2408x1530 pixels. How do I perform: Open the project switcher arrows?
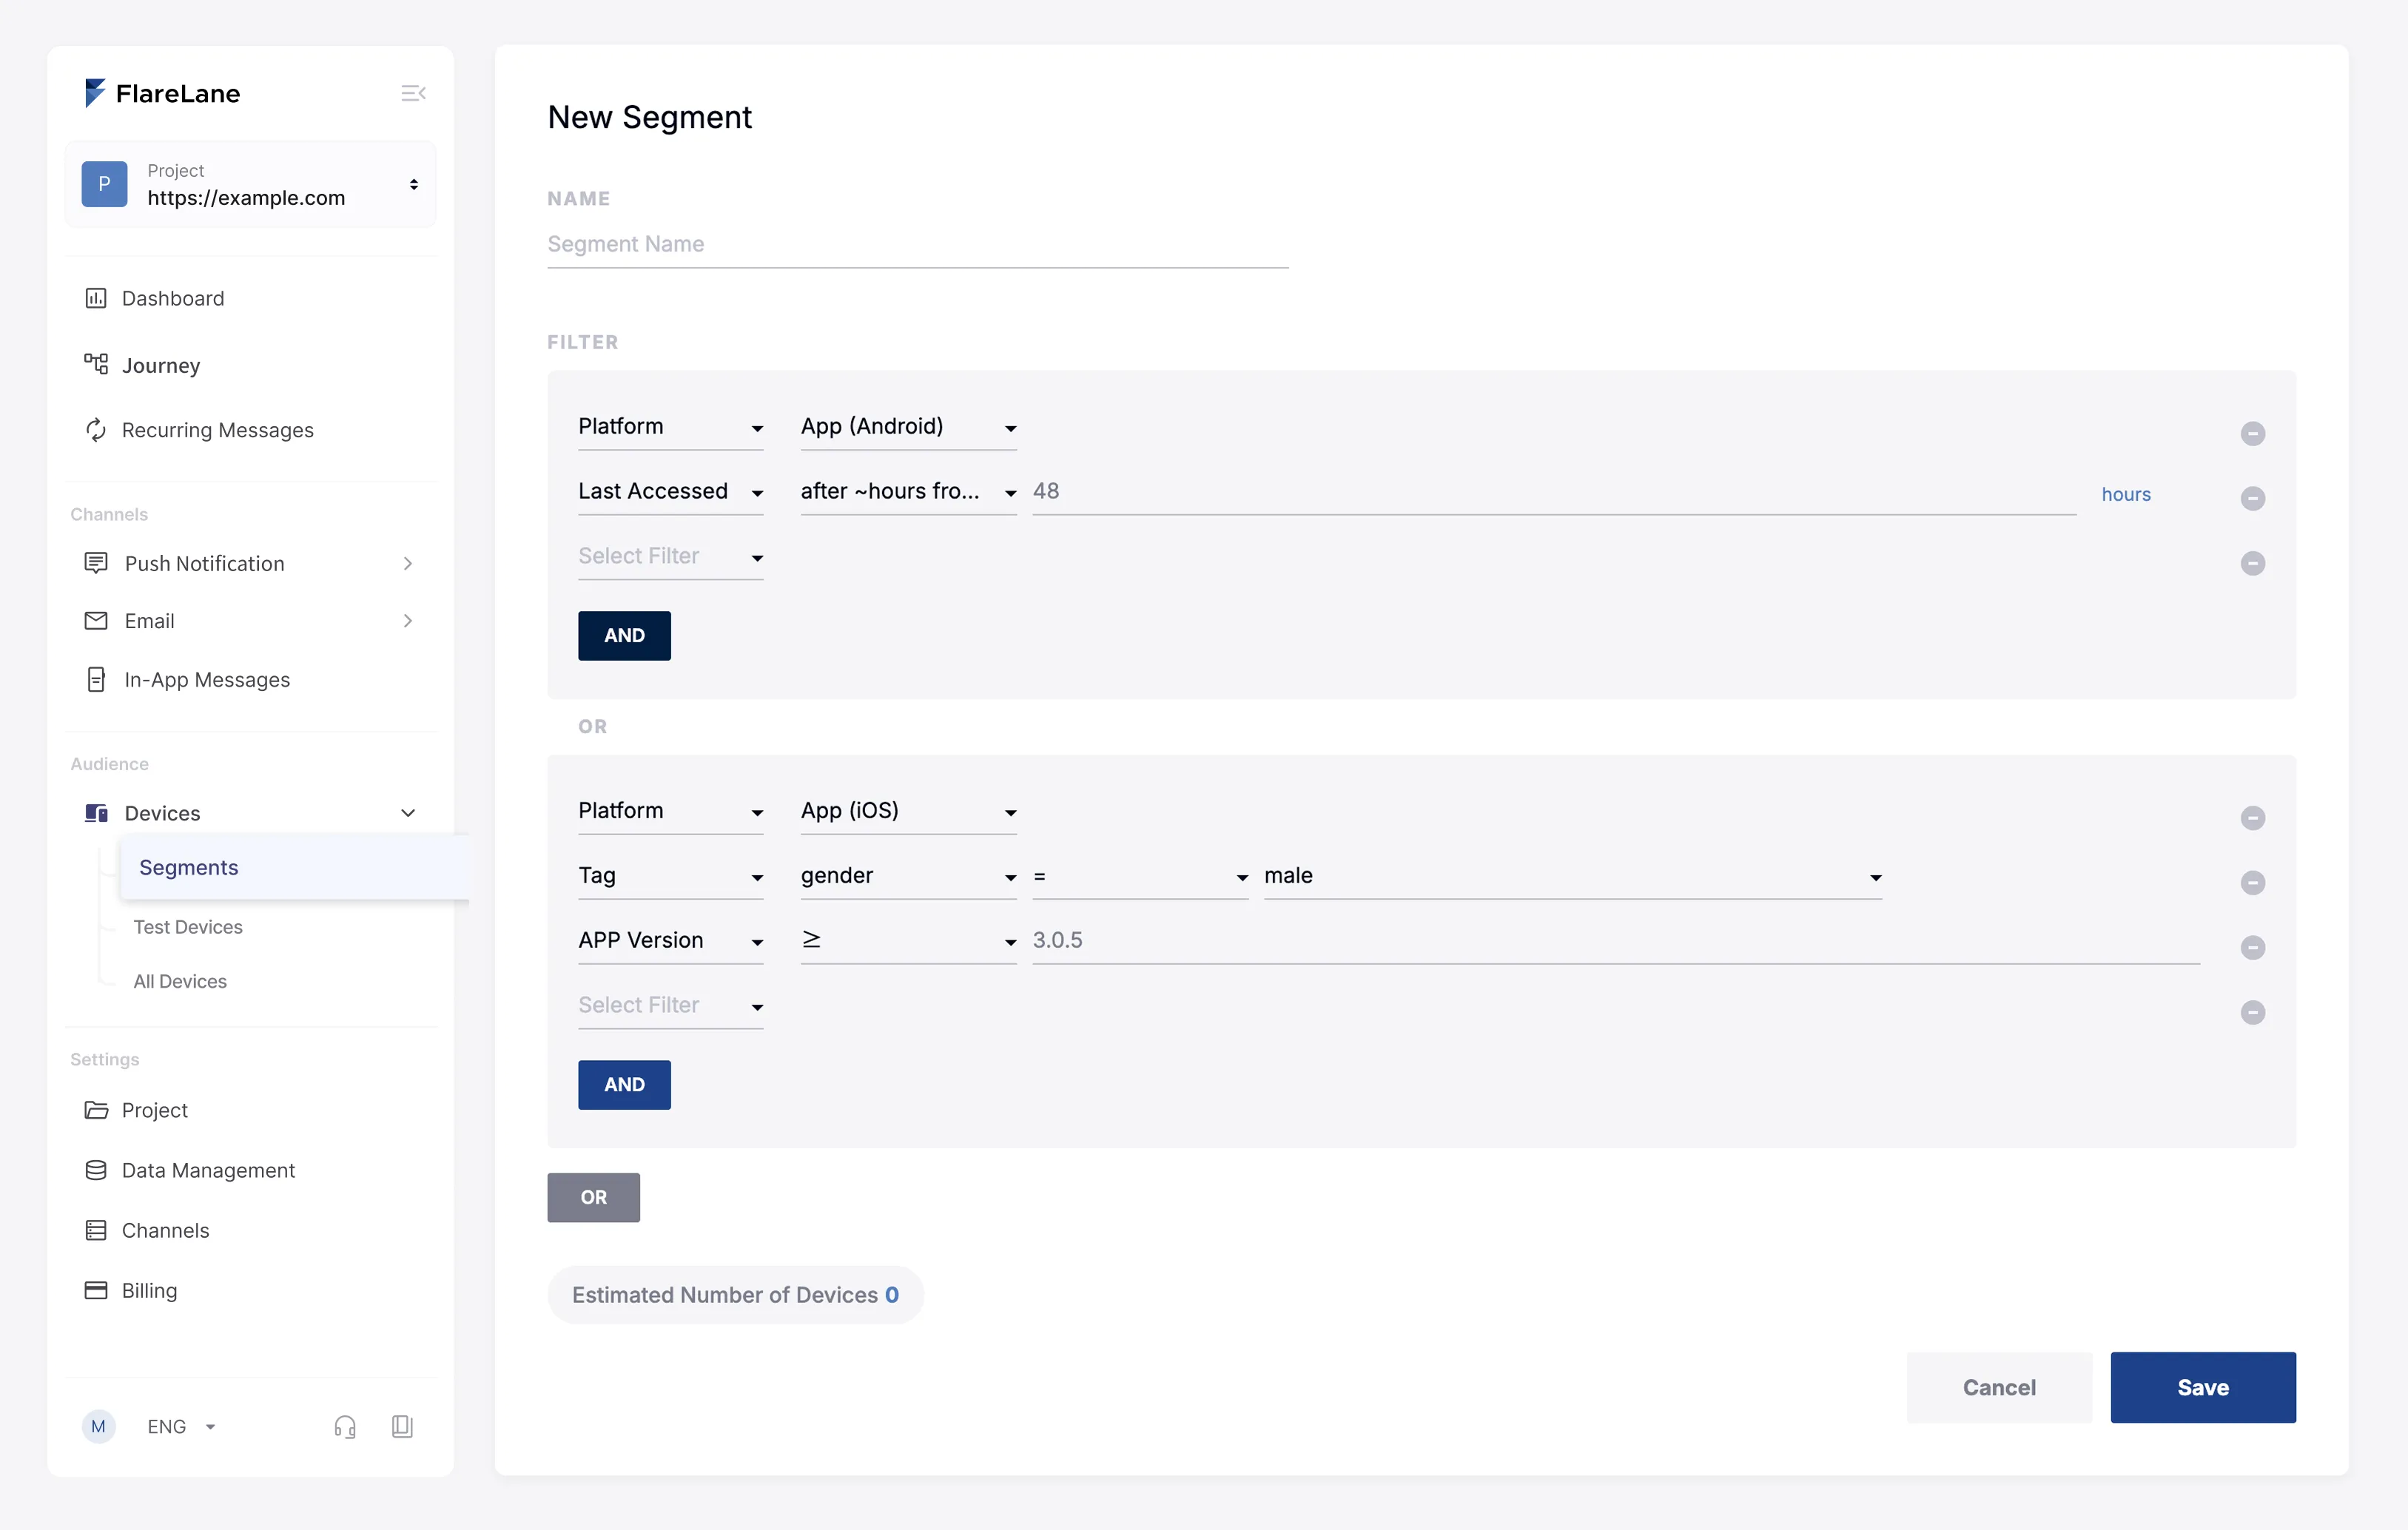point(413,184)
